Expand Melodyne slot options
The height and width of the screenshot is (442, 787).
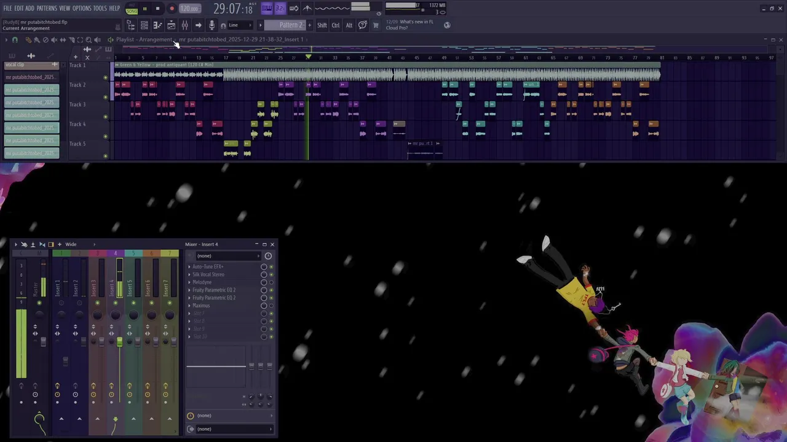[x=189, y=282]
